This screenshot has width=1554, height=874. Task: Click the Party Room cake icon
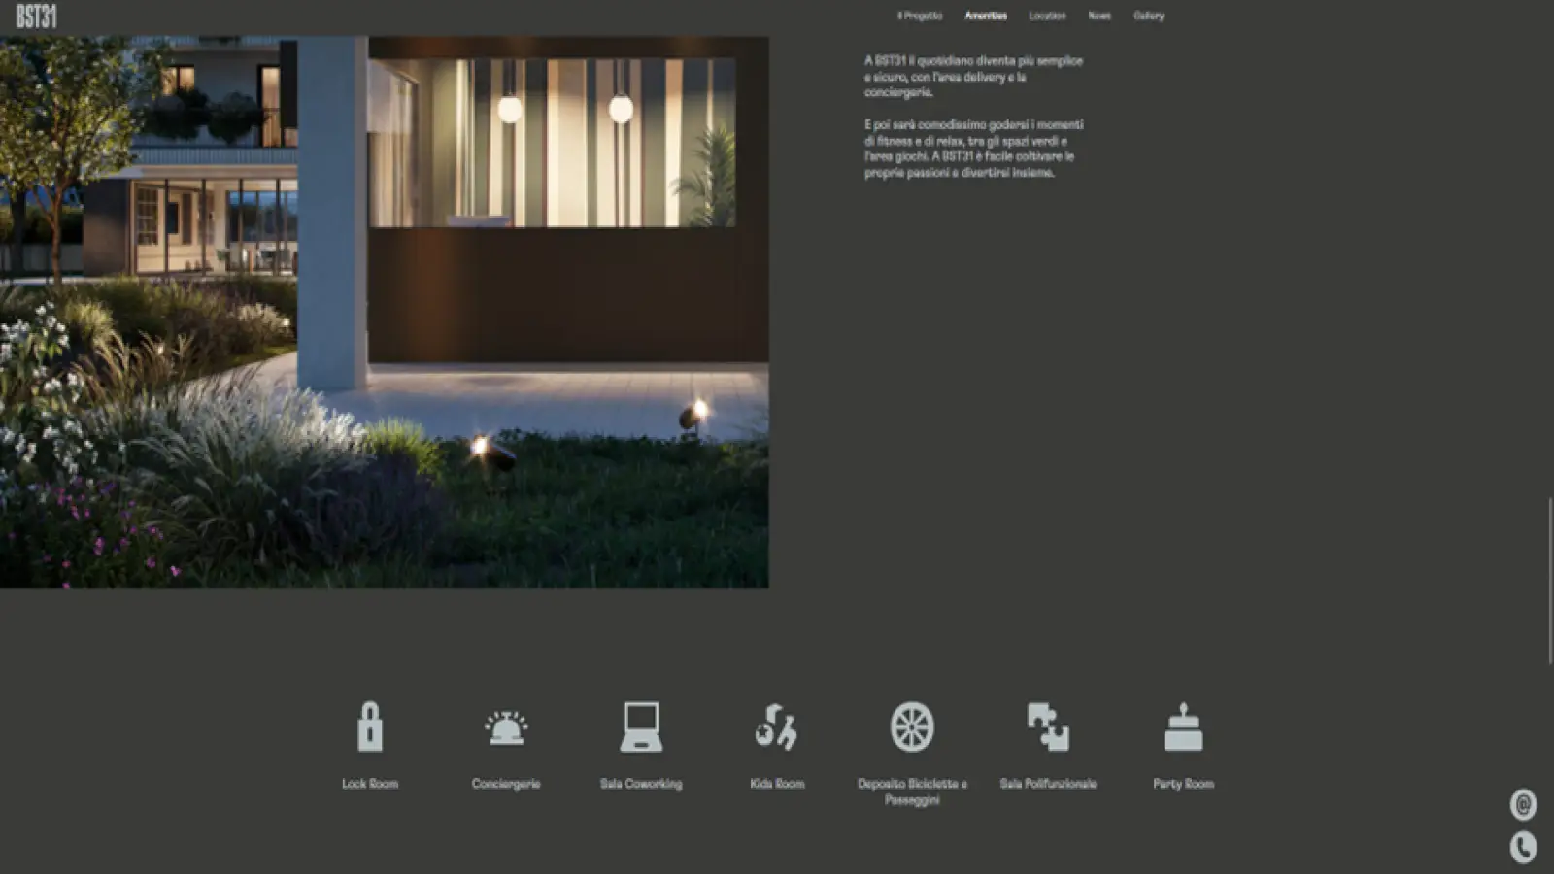(1183, 727)
